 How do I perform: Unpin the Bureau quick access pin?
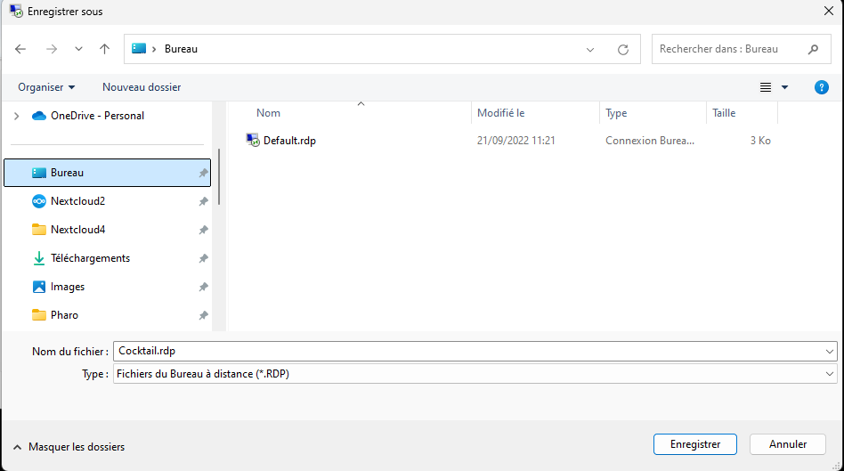[x=203, y=173]
